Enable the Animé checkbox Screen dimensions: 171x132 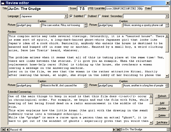99,16
